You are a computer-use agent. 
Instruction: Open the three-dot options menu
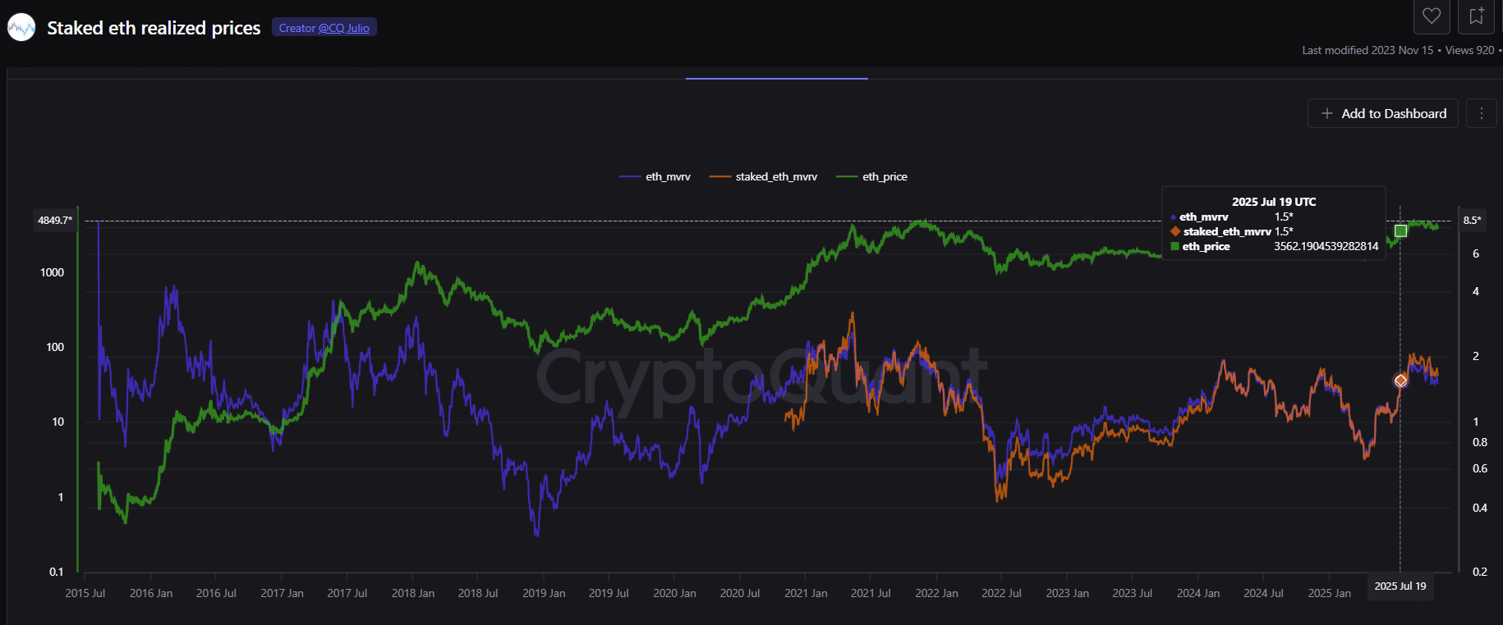(1481, 113)
